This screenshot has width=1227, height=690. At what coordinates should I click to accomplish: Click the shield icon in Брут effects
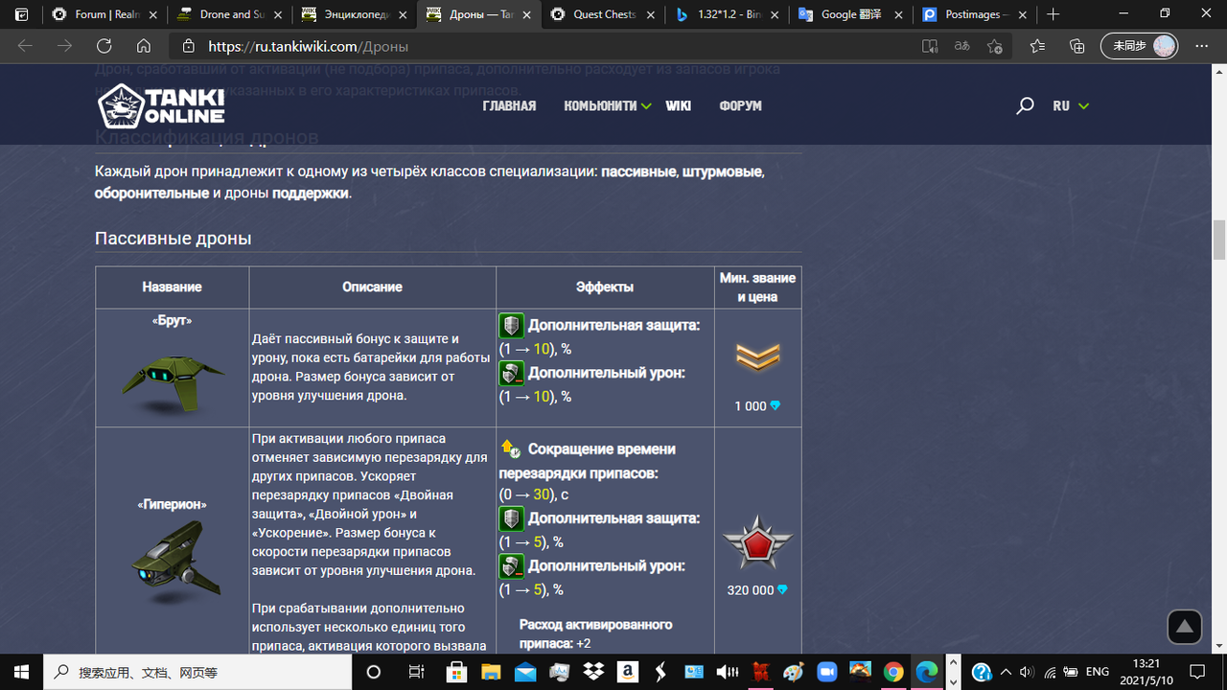[x=511, y=325]
